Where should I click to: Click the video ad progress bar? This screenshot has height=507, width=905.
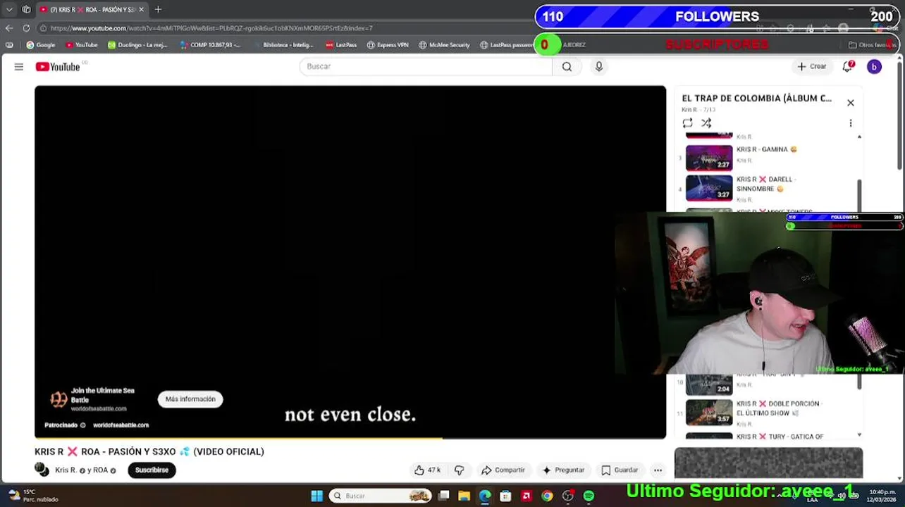point(350,438)
